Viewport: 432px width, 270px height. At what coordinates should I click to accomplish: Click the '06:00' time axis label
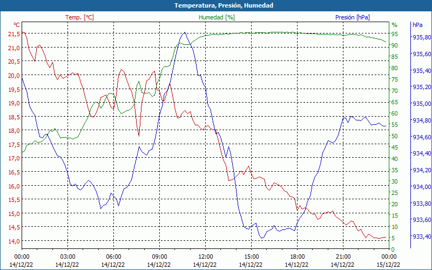click(x=113, y=257)
